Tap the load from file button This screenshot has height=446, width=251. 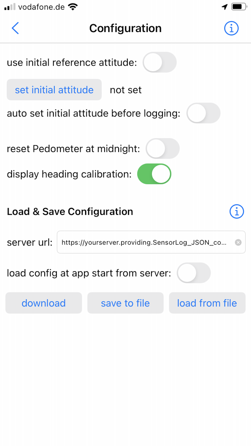[207, 303]
